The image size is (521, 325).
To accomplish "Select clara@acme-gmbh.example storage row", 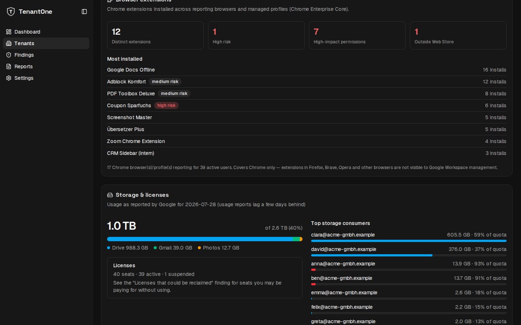I will (x=409, y=237).
